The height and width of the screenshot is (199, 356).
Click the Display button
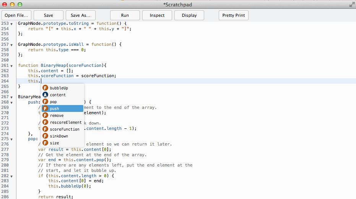[x=189, y=15]
